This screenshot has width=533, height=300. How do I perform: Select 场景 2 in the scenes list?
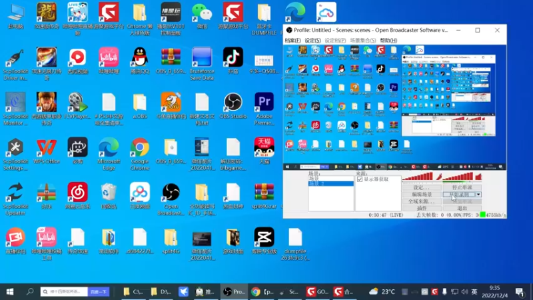[x=330, y=184]
